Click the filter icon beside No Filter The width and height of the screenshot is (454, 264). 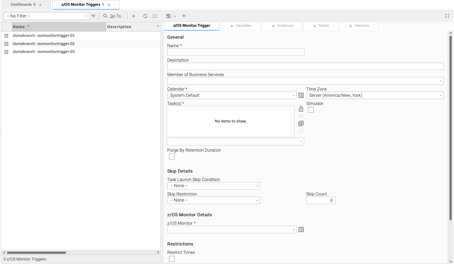pos(93,16)
